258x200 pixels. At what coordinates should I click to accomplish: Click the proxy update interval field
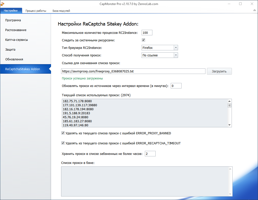tap(176, 86)
